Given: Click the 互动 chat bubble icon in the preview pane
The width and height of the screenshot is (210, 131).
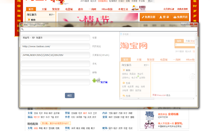Looking at the screenshot, I should 124,96.
